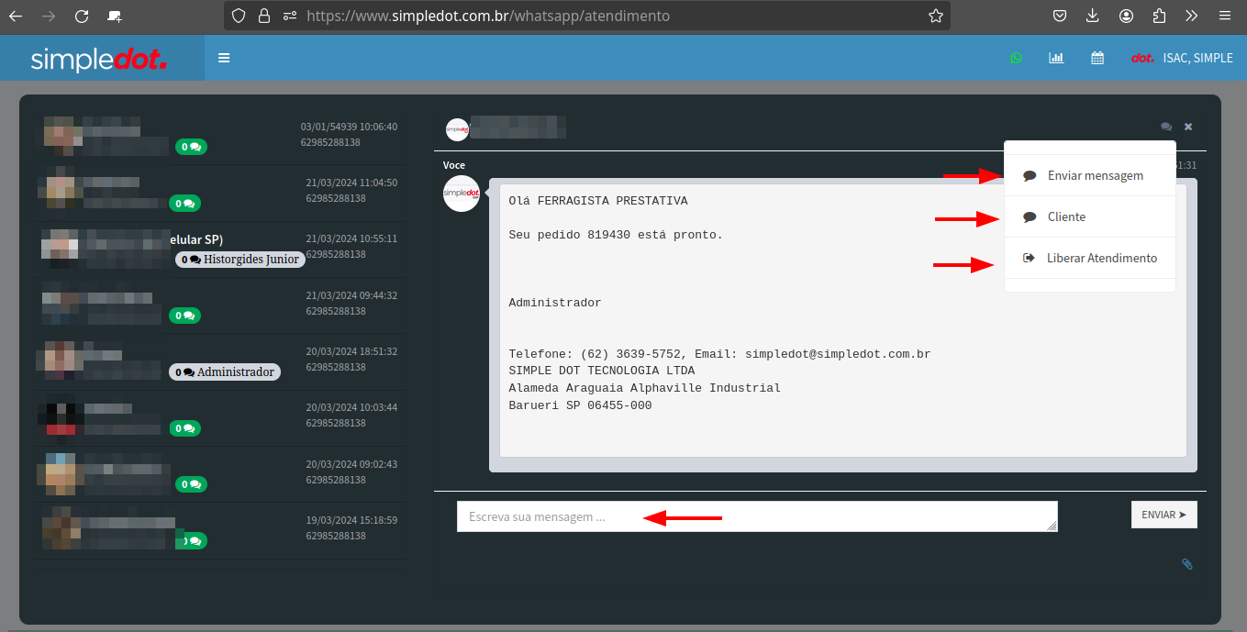
Task: Open ISAC, SIMPLE user profile menu
Action: (1182, 58)
